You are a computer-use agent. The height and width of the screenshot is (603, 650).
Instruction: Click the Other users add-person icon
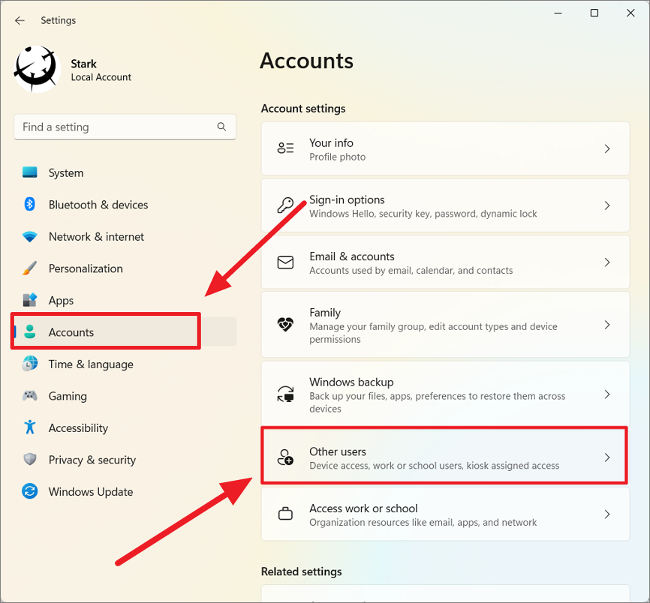coord(285,457)
